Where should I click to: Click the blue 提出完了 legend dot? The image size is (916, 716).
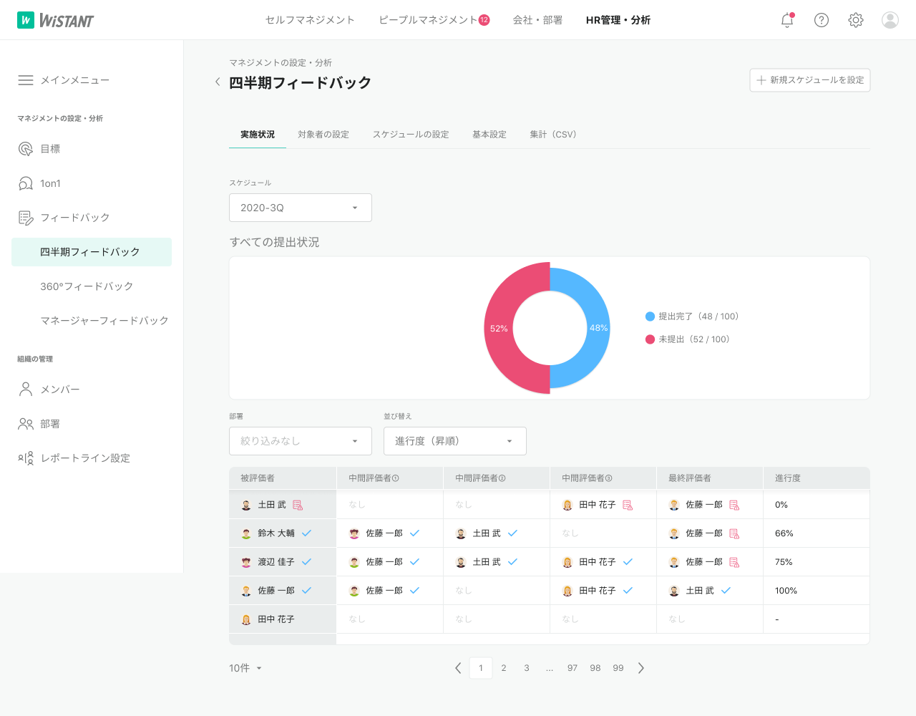click(x=650, y=316)
